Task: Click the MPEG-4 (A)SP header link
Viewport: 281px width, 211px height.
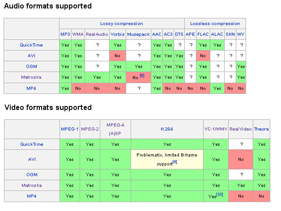Action: (115, 129)
